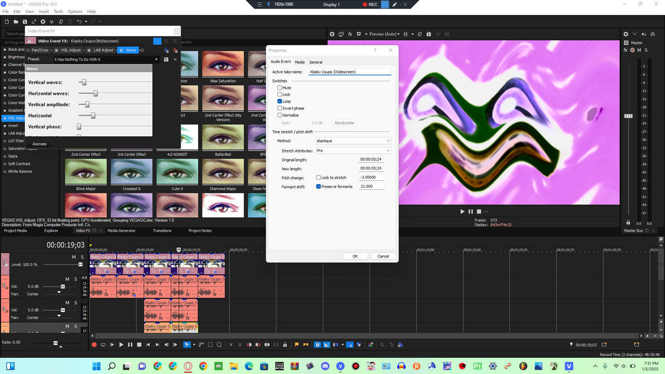Save snapshot to file from the preview toolbar

click(x=429, y=34)
